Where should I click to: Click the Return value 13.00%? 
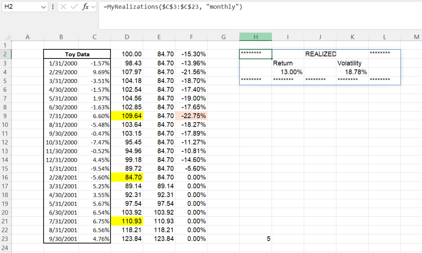pos(288,72)
